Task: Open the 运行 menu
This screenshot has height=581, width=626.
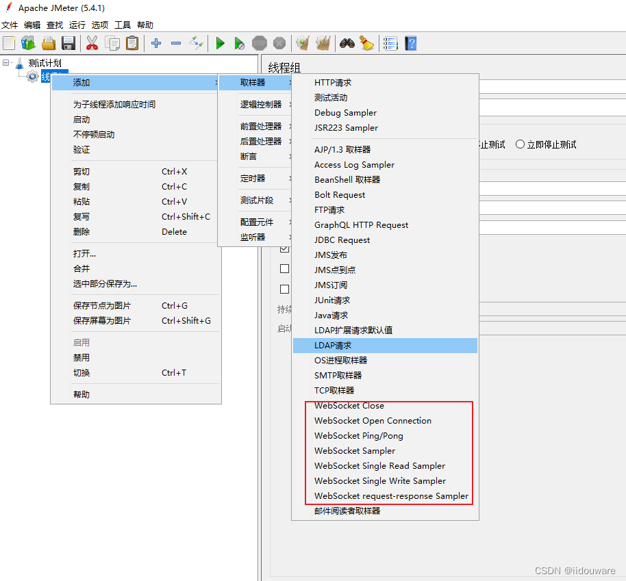Action: click(x=77, y=25)
